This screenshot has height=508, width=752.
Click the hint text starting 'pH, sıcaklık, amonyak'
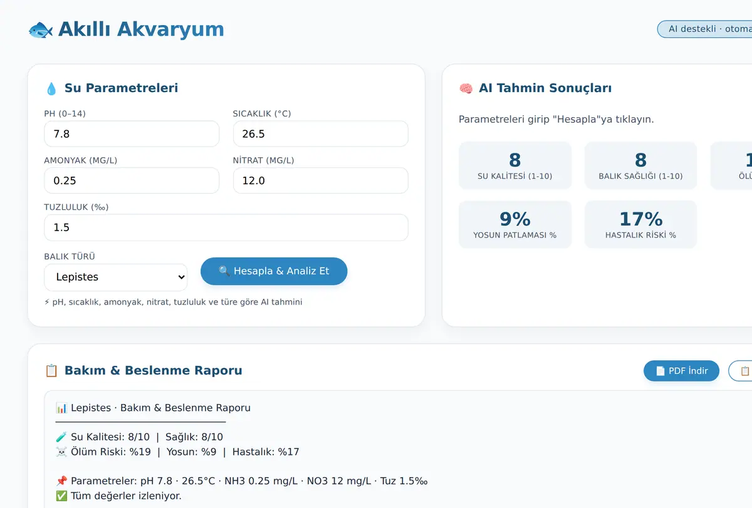tap(177, 302)
